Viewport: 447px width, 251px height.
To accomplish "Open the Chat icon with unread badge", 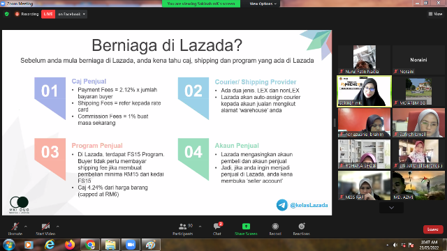I will click(x=217, y=226).
